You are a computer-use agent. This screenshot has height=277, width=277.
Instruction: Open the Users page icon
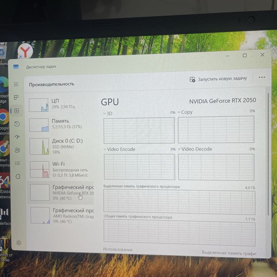pos(17,150)
